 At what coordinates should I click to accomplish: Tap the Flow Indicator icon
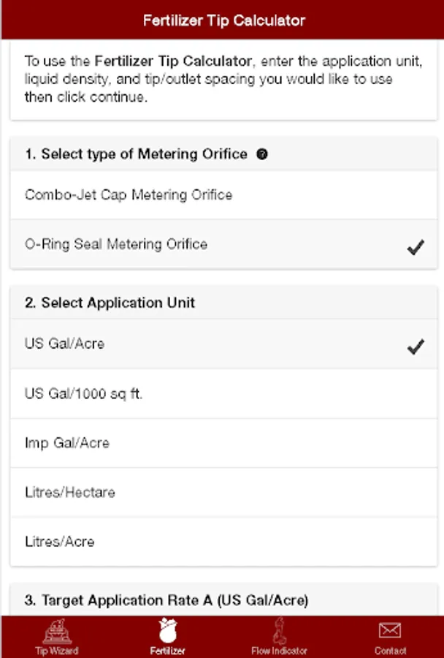click(279, 631)
